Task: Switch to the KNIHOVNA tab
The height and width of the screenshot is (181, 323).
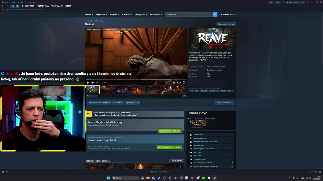Action: point(28,6)
